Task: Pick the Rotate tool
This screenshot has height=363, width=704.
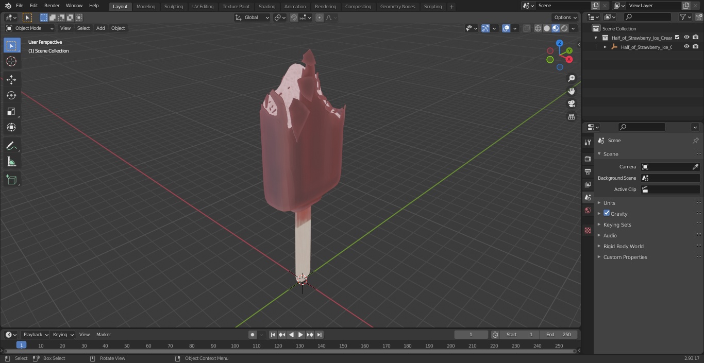Action: 11,95
